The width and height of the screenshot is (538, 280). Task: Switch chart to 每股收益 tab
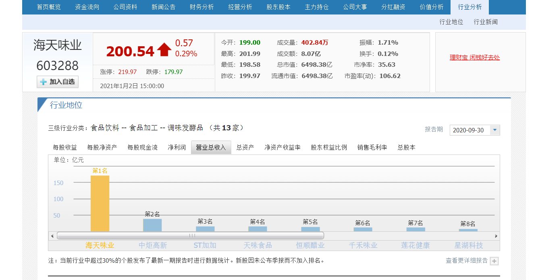pos(65,148)
